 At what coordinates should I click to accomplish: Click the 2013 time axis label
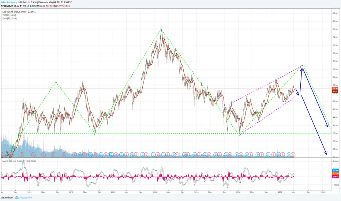click(113, 192)
